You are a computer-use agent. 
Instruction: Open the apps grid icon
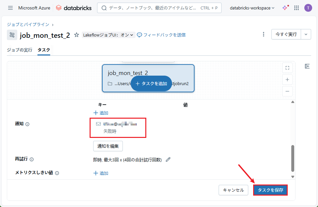point(296,8)
